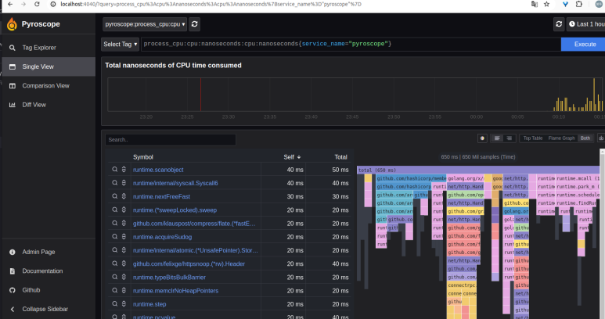This screenshot has height=319, width=605.
Task: Click the Execute query button
Action: tap(584, 44)
